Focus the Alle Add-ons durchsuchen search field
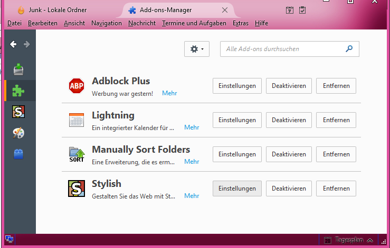Screen dimensions: 390x248 point(283,49)
